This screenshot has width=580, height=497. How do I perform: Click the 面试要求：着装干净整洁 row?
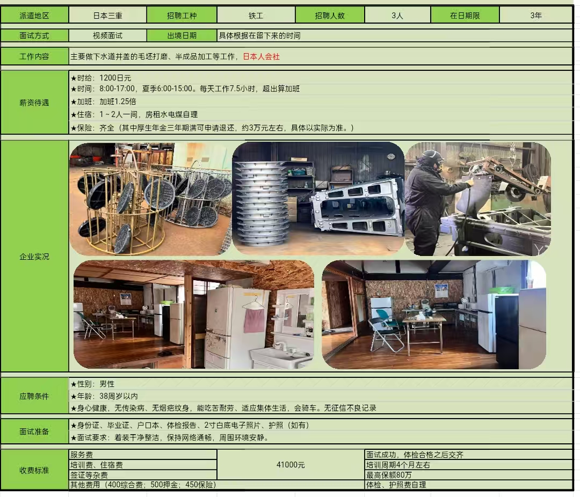click(x=321, y=437)
